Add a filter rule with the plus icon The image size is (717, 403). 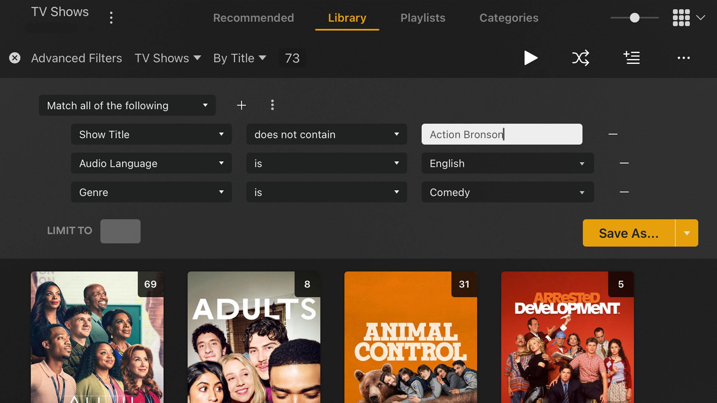pos(241,105)
